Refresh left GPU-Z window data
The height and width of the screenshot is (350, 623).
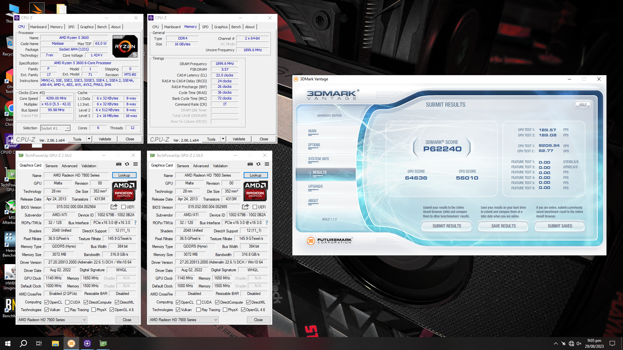(x=127, y=164)
